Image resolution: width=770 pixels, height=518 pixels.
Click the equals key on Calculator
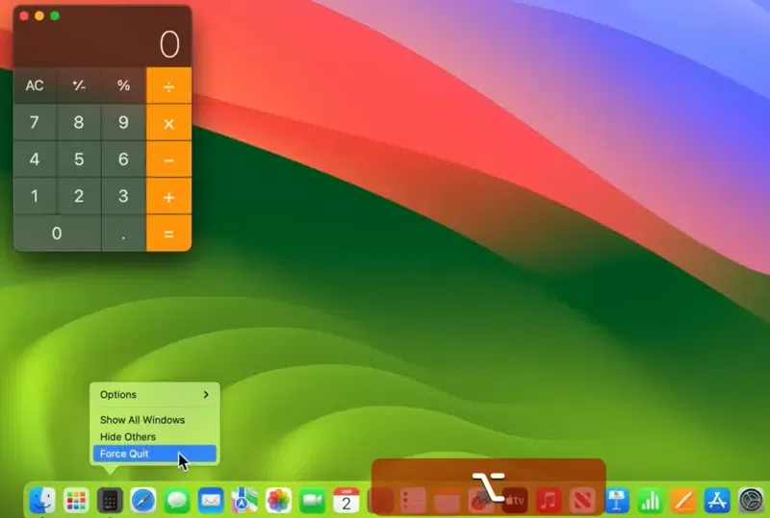169,234
